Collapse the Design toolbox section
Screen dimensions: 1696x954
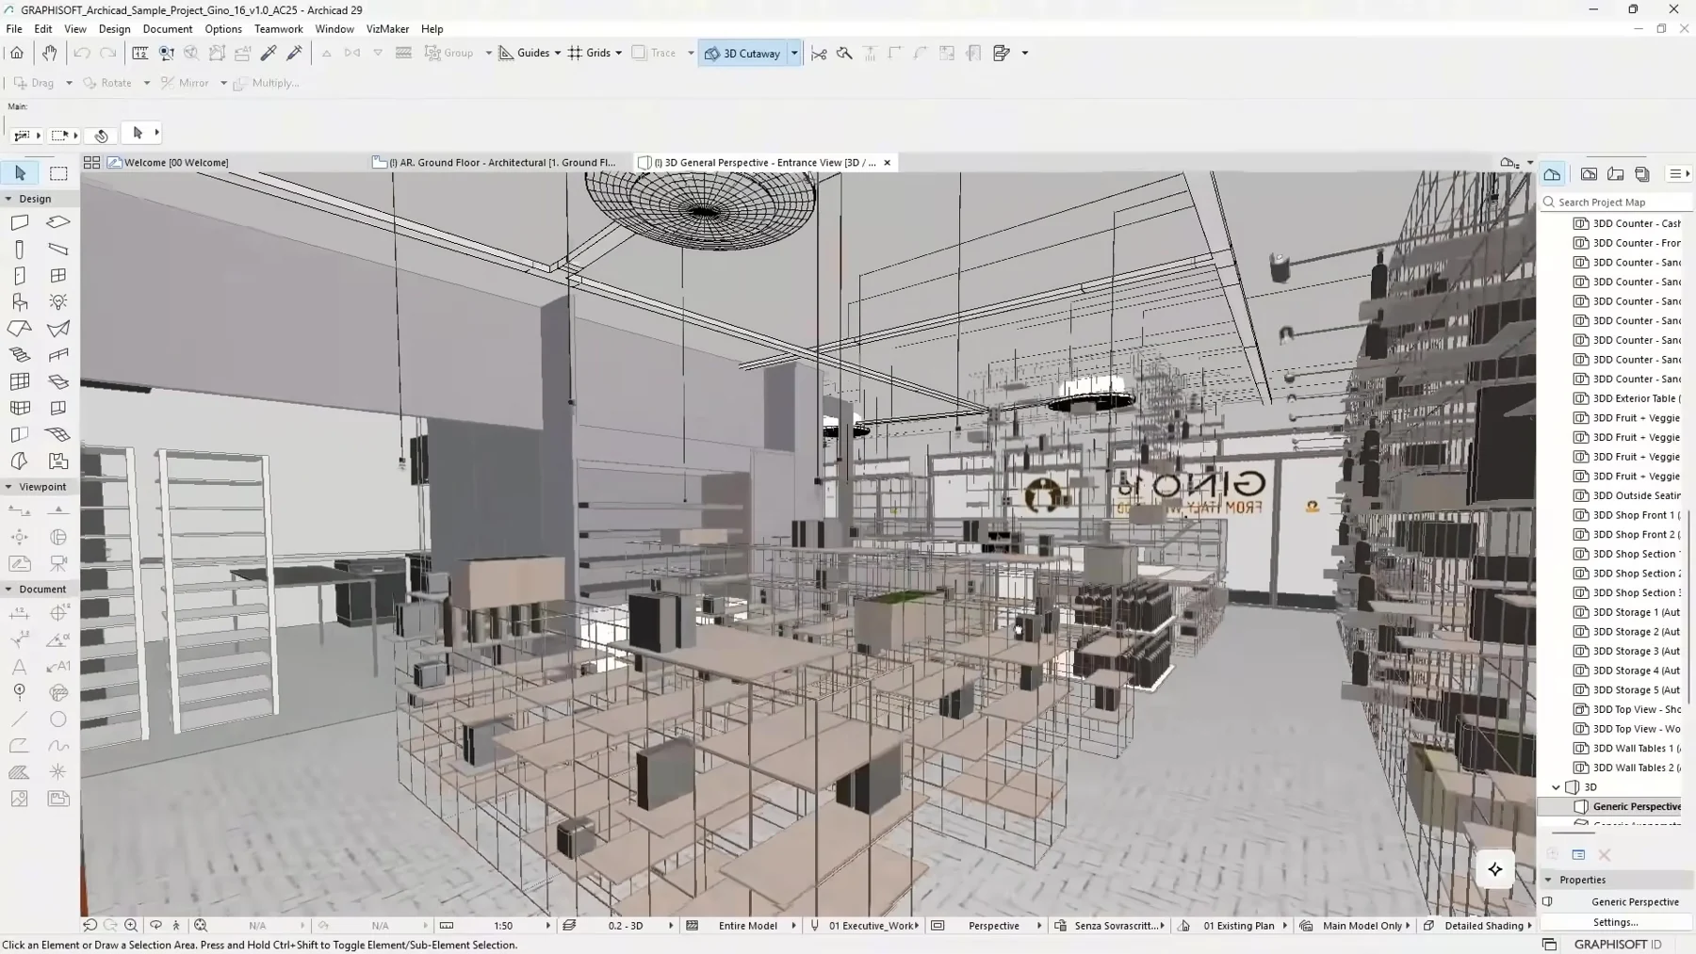point(8,199)
